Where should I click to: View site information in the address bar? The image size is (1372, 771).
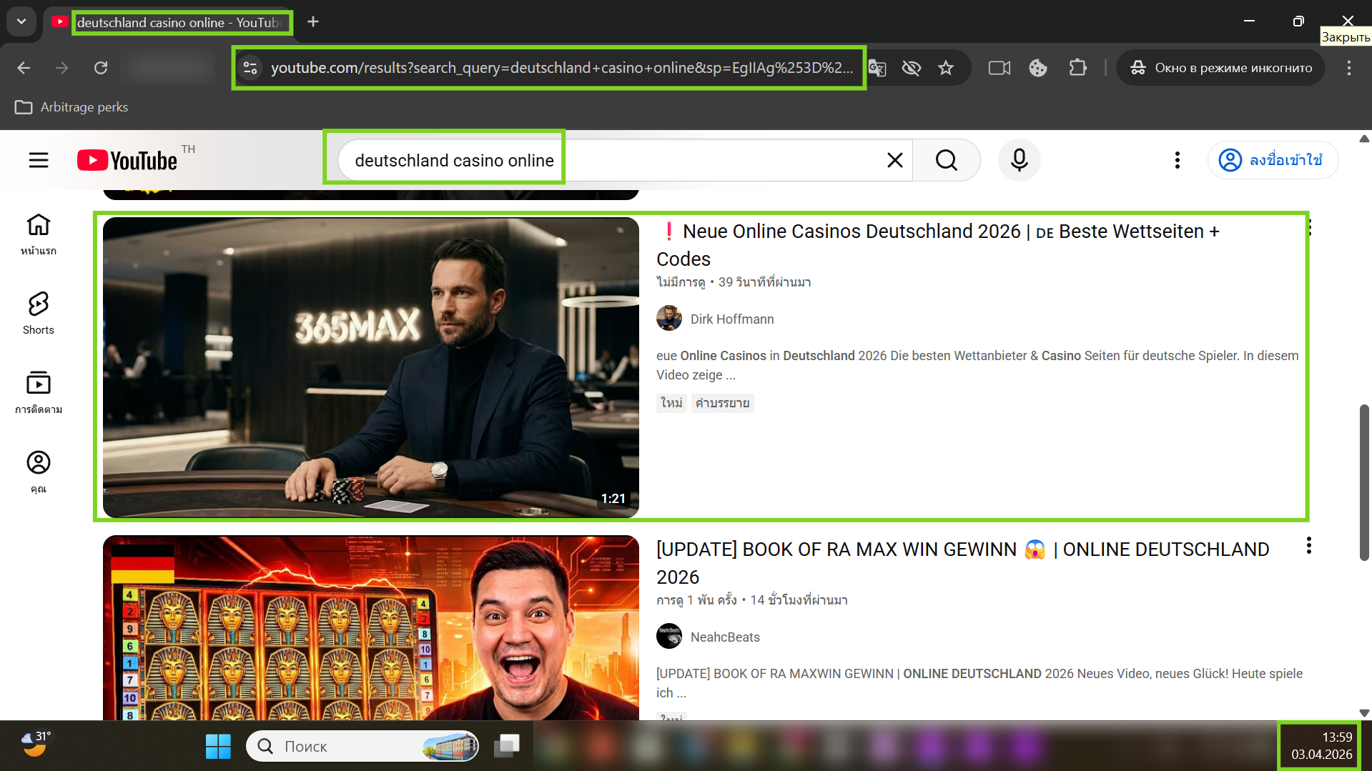(x=250, y=68)
